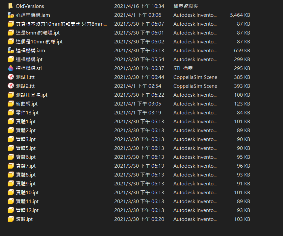Click the 385 KB size value
Screen dimensions: 283x236
242,77
